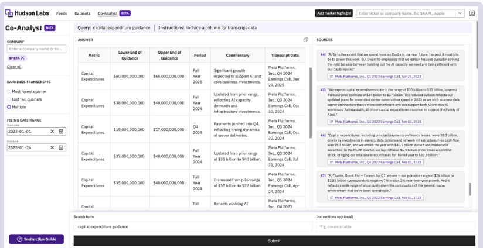Focus the optional Instructions input field

[x=394, y=226]
